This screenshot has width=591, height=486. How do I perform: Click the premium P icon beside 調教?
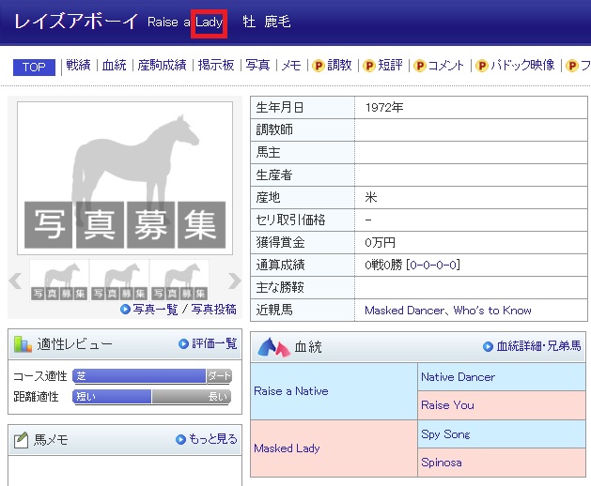point(319,66)
